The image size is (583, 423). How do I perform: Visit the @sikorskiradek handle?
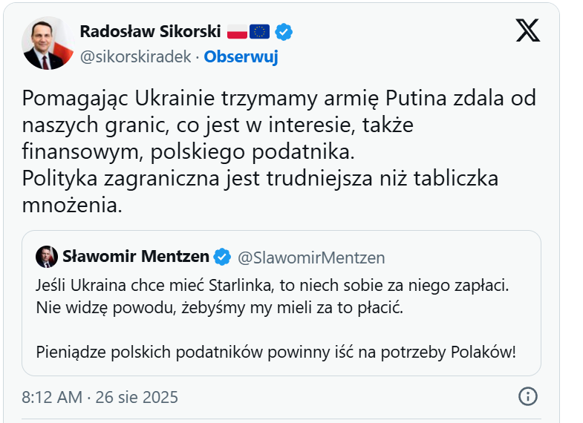tap(136, 57)
